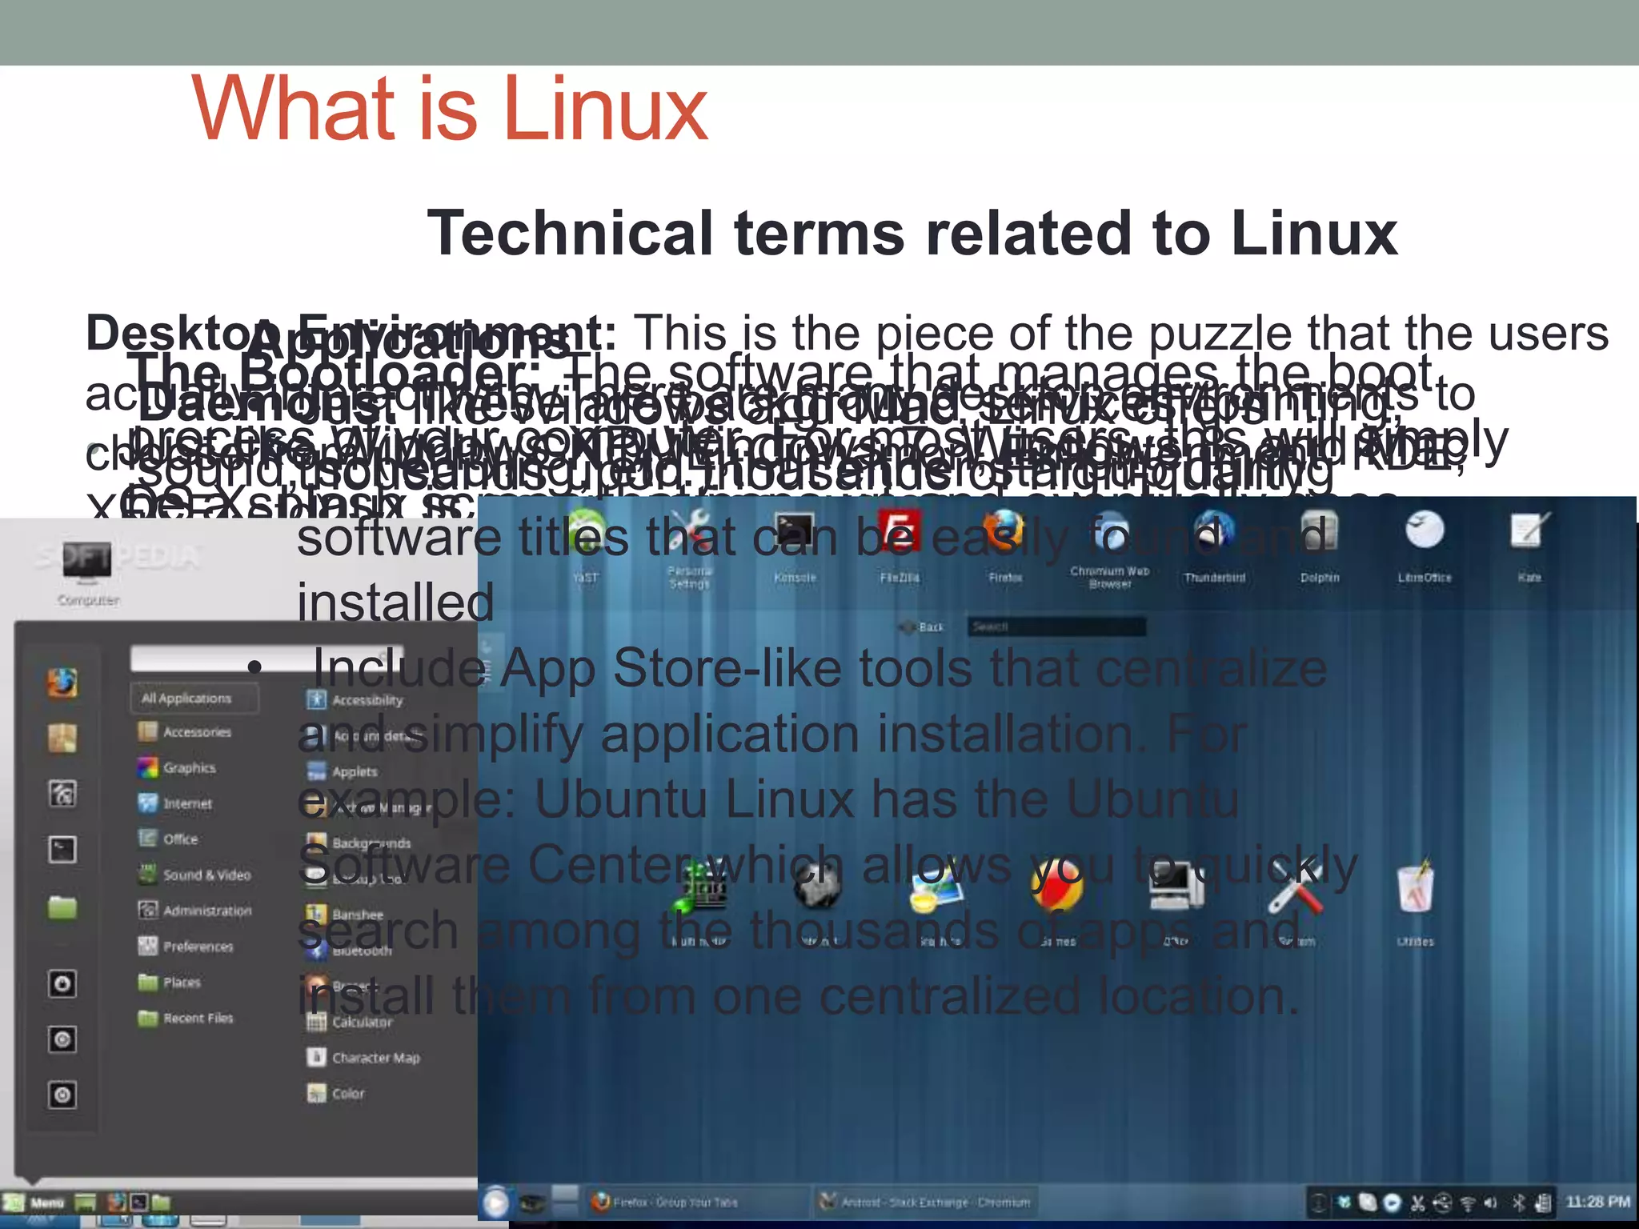
Task: Open the Utilities trash-can category icon
Action: point(1416,890)
